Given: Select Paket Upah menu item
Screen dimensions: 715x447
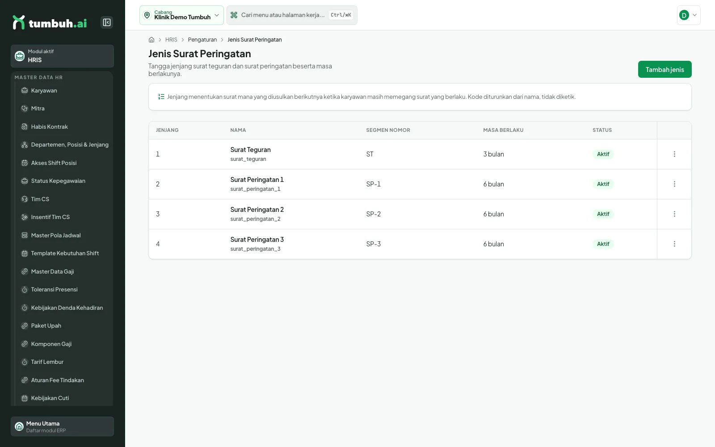Looking at the screenshot, I should (x=65, y=326).
